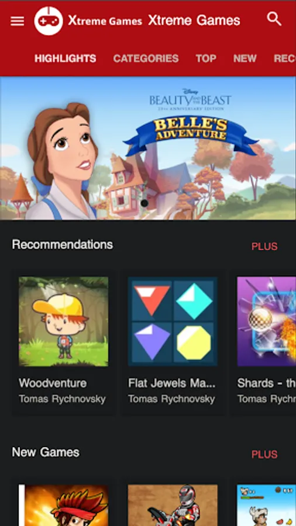Image resolution: width=296 pixels, height=526 pixels.
Task: Switch to the TOP tab
Action: 206,58
